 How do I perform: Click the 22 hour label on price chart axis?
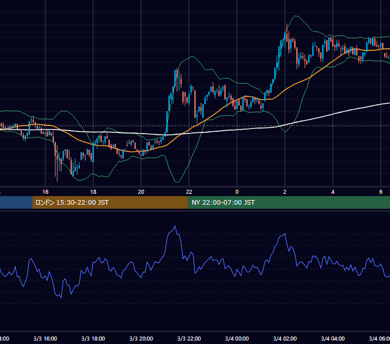pos(189,192)
